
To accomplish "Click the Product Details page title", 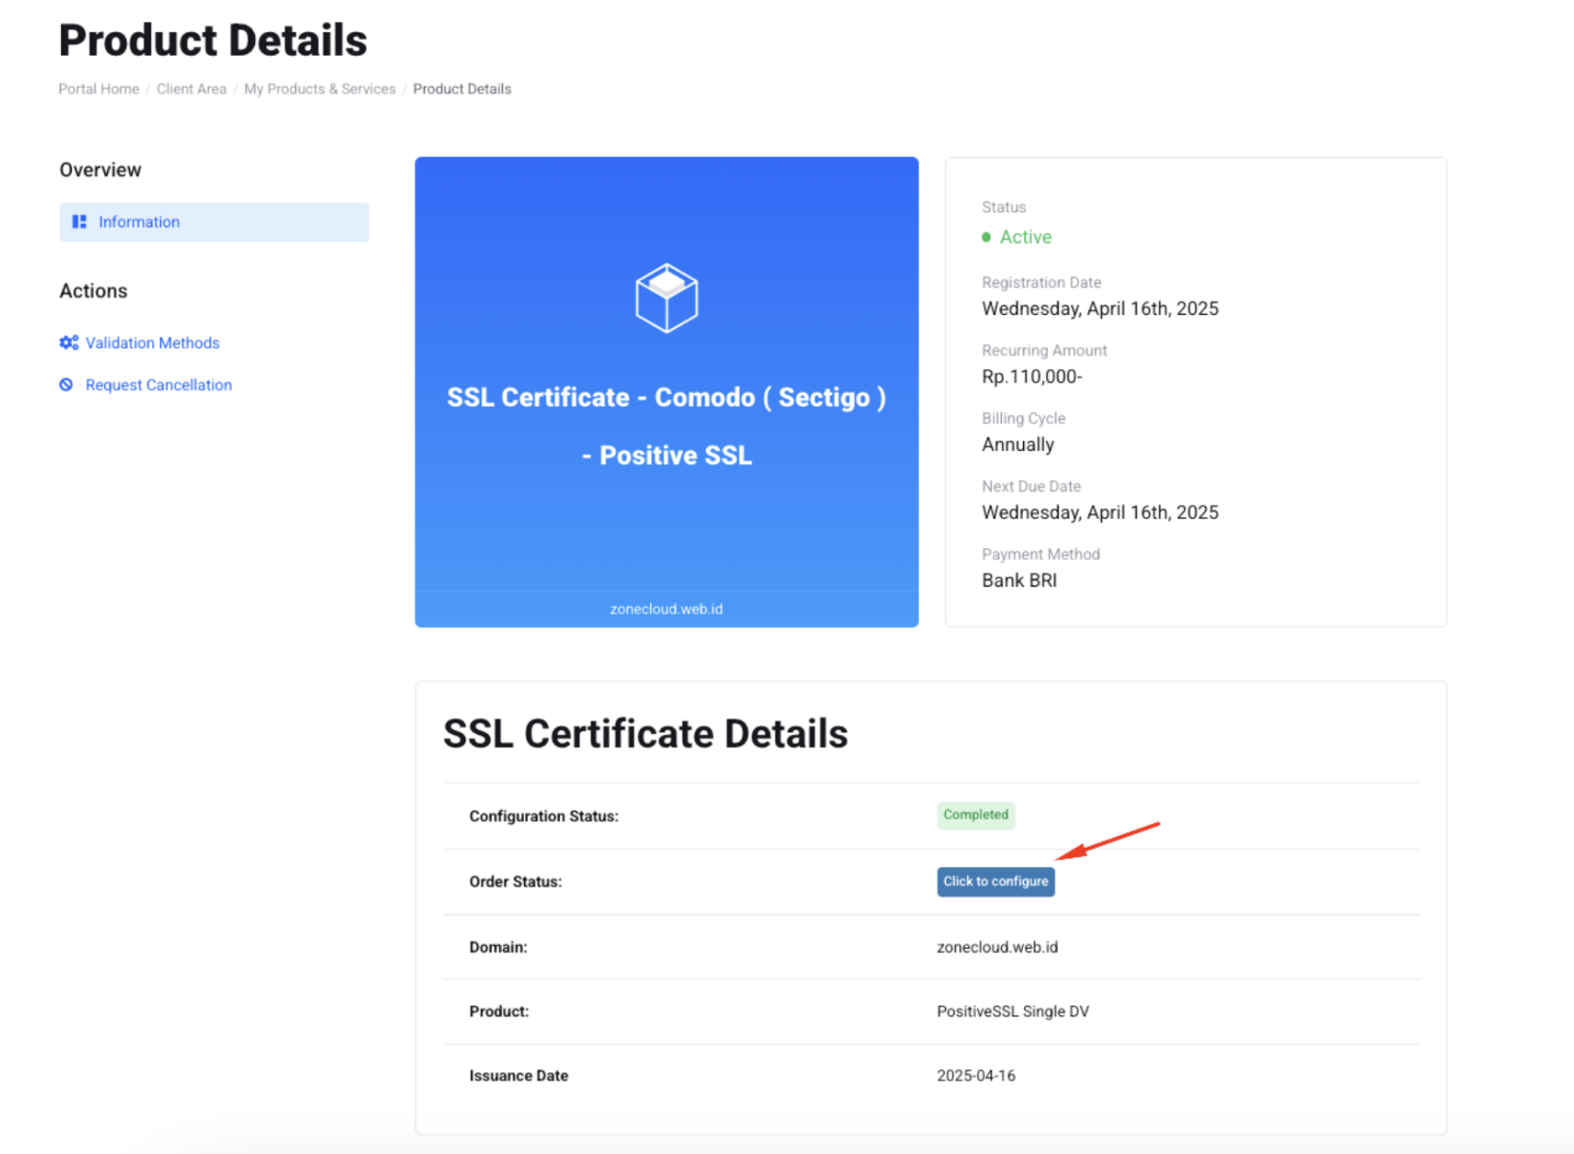I will (x=213, y=40).
